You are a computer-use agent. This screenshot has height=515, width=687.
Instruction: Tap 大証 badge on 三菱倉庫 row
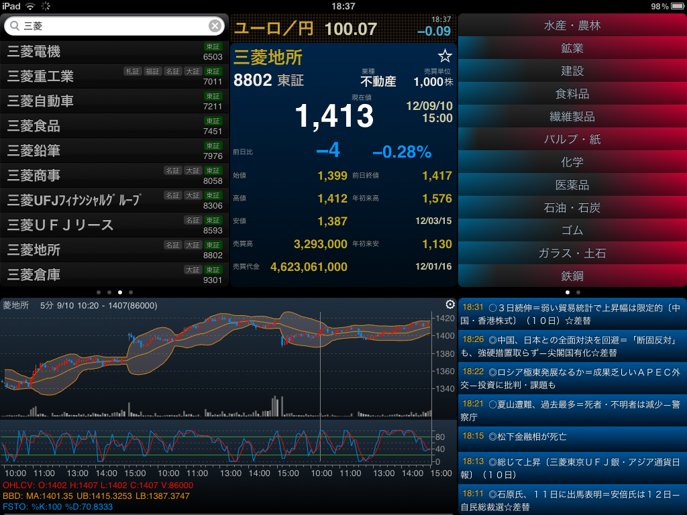[193, 270]
